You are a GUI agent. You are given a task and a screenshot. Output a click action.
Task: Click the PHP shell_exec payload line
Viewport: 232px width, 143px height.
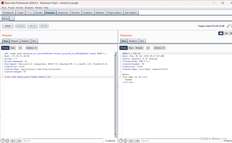pyautogui.click(x=28, y=77)
